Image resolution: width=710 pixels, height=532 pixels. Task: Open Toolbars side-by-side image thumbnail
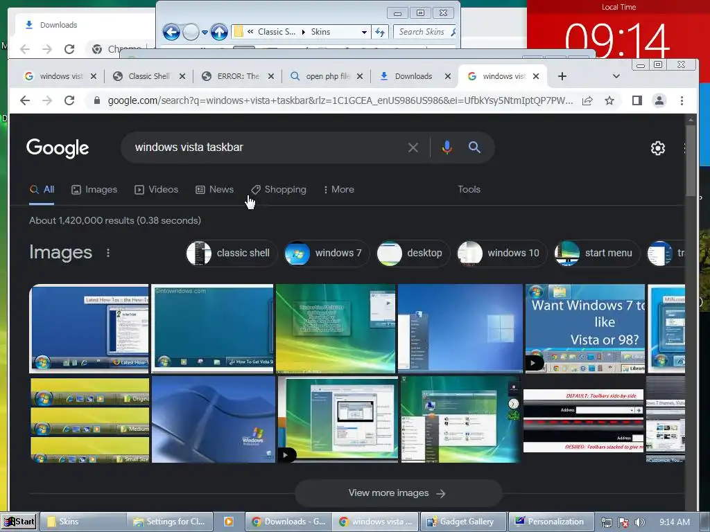(x=583, y=420)
